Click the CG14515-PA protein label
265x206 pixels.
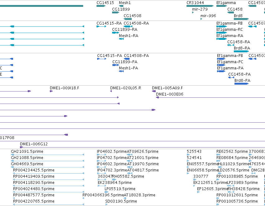pos(110,56)
